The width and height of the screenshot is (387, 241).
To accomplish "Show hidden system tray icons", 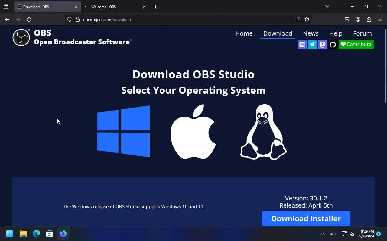I will [x=323, y=234].
